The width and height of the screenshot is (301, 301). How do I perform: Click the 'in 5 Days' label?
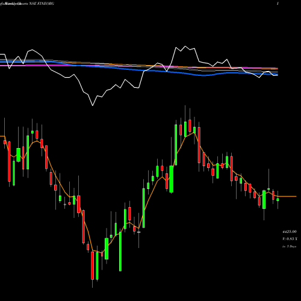[x=289, y=246]
